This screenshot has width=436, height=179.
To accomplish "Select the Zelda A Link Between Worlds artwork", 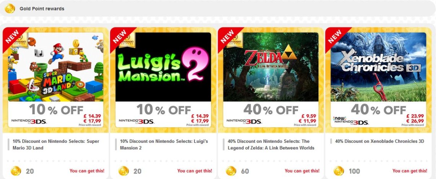I will (x=271, y=67).
